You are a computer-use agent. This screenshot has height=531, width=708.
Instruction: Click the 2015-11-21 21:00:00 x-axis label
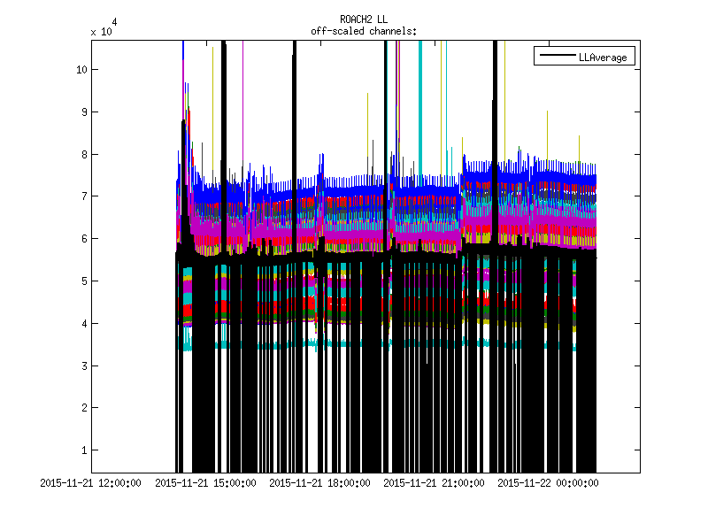pos(435,483)
